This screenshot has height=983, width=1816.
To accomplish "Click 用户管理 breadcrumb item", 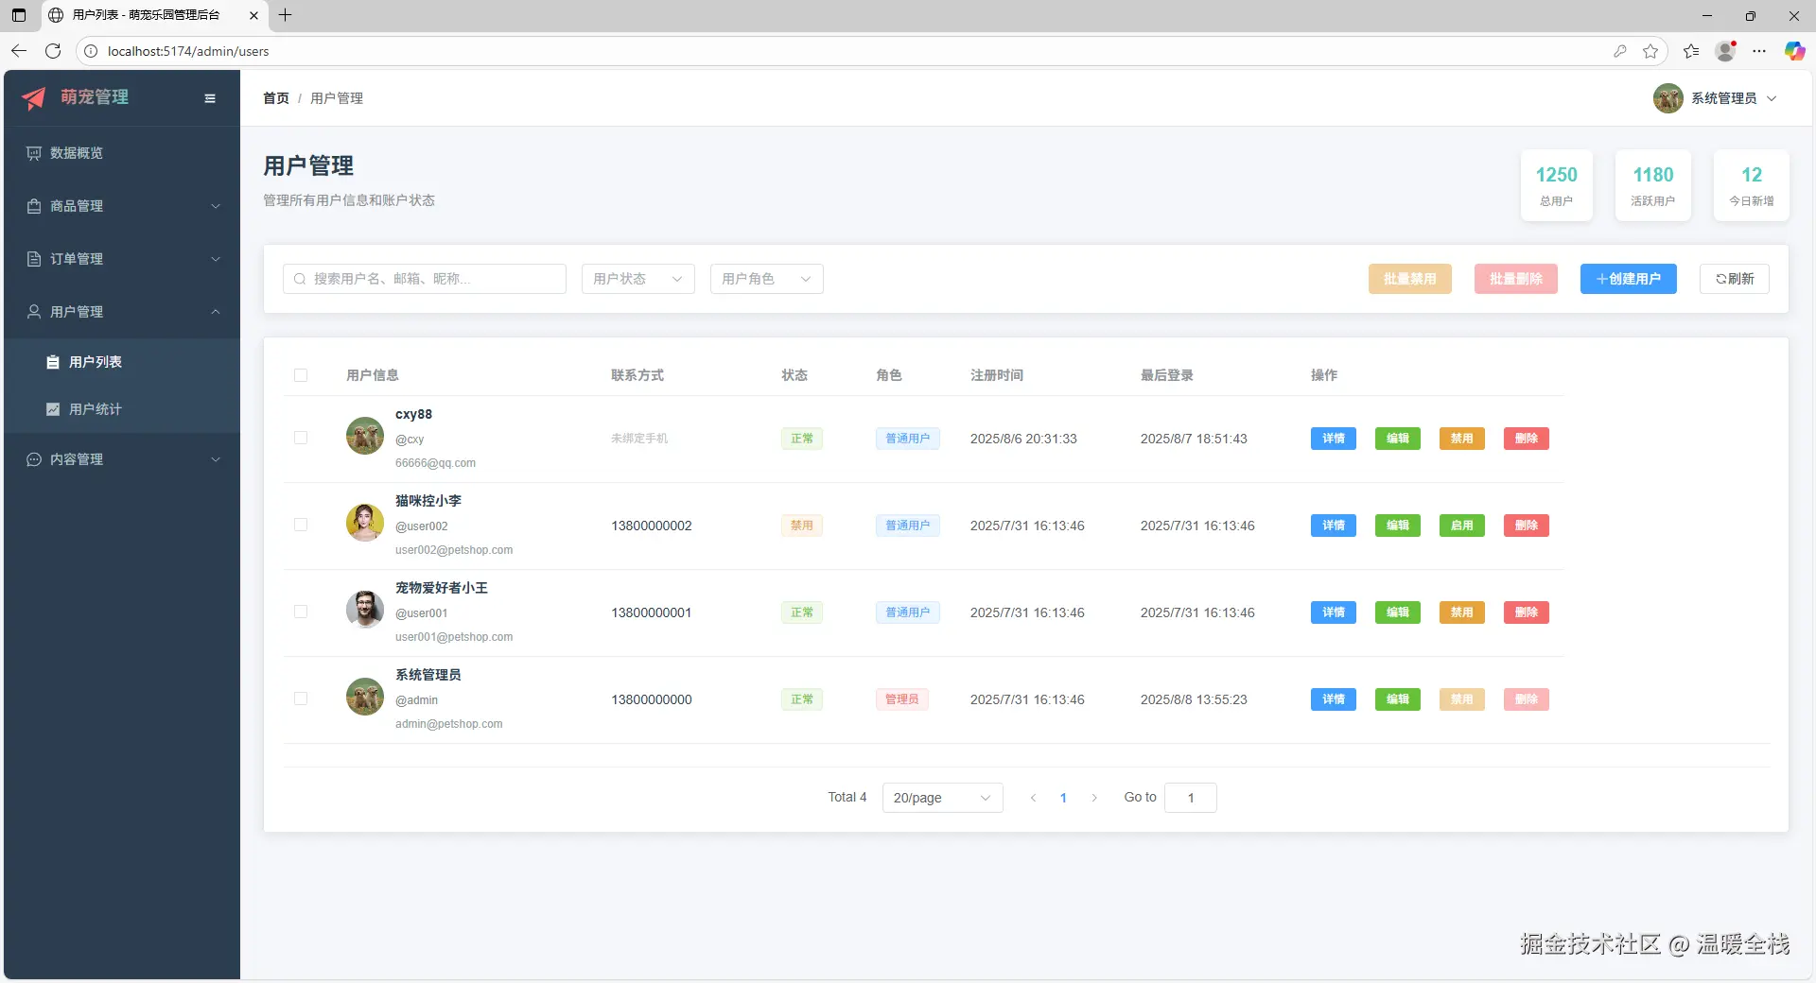I will [337, 98].
